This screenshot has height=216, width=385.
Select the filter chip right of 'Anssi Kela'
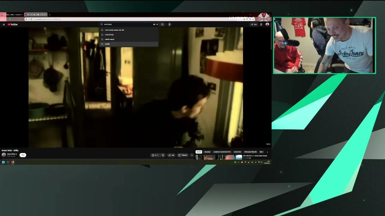(250, 152)
